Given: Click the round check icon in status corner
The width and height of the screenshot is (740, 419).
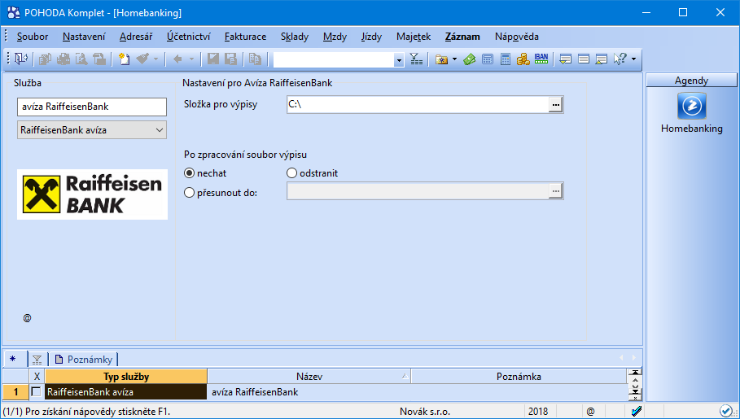Looking at the screenshot, I should tap(726, 412).
